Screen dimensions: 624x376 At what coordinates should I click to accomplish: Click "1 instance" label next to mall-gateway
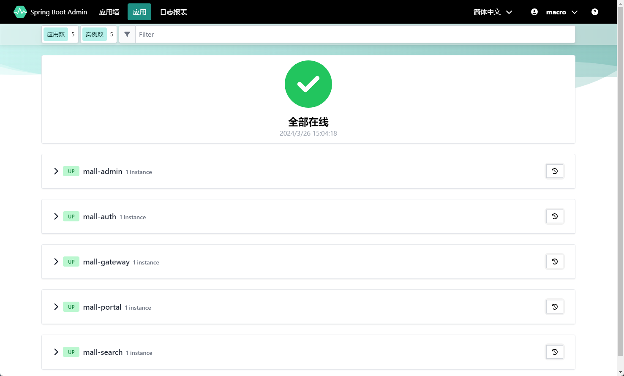[146, 262]
